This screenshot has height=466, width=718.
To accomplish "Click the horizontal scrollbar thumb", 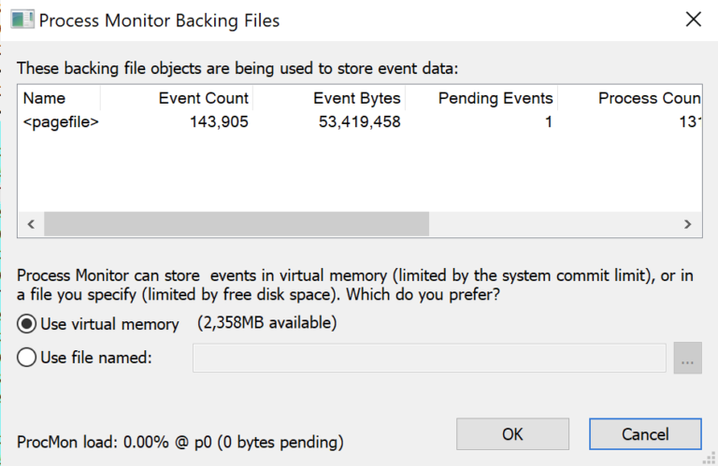I will point(236,224).
